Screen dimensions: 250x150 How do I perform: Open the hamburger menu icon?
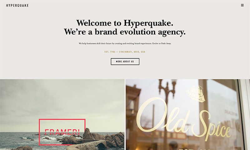[x=242, y=5]
